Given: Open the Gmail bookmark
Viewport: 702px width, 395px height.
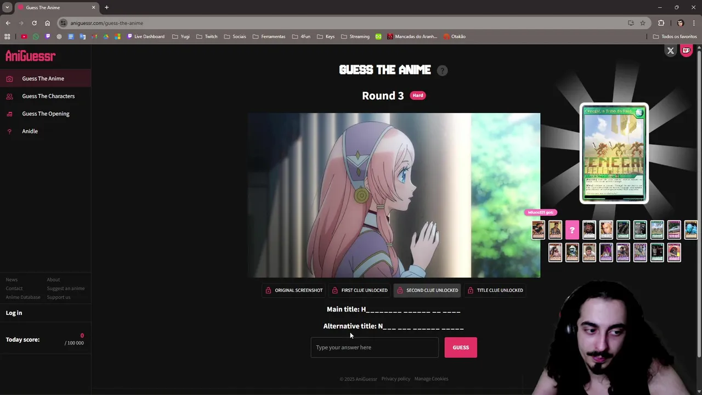Looking at the screenshot, I should click(x=94, y=37).
